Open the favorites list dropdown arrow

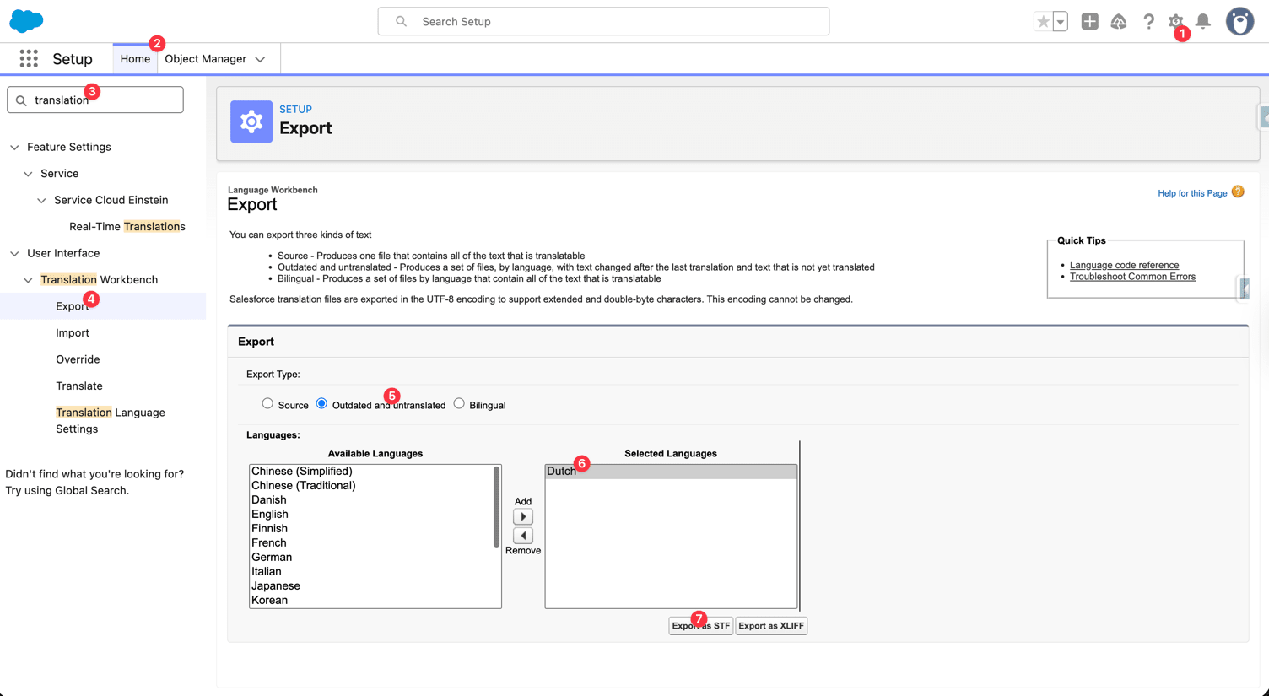(1061, 22)
